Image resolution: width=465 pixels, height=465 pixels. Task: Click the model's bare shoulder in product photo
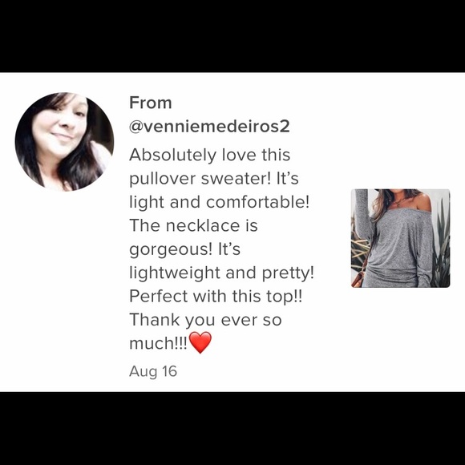tap(423, 202)
